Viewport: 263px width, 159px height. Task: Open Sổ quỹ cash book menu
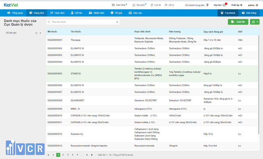(x=116, y=13)
